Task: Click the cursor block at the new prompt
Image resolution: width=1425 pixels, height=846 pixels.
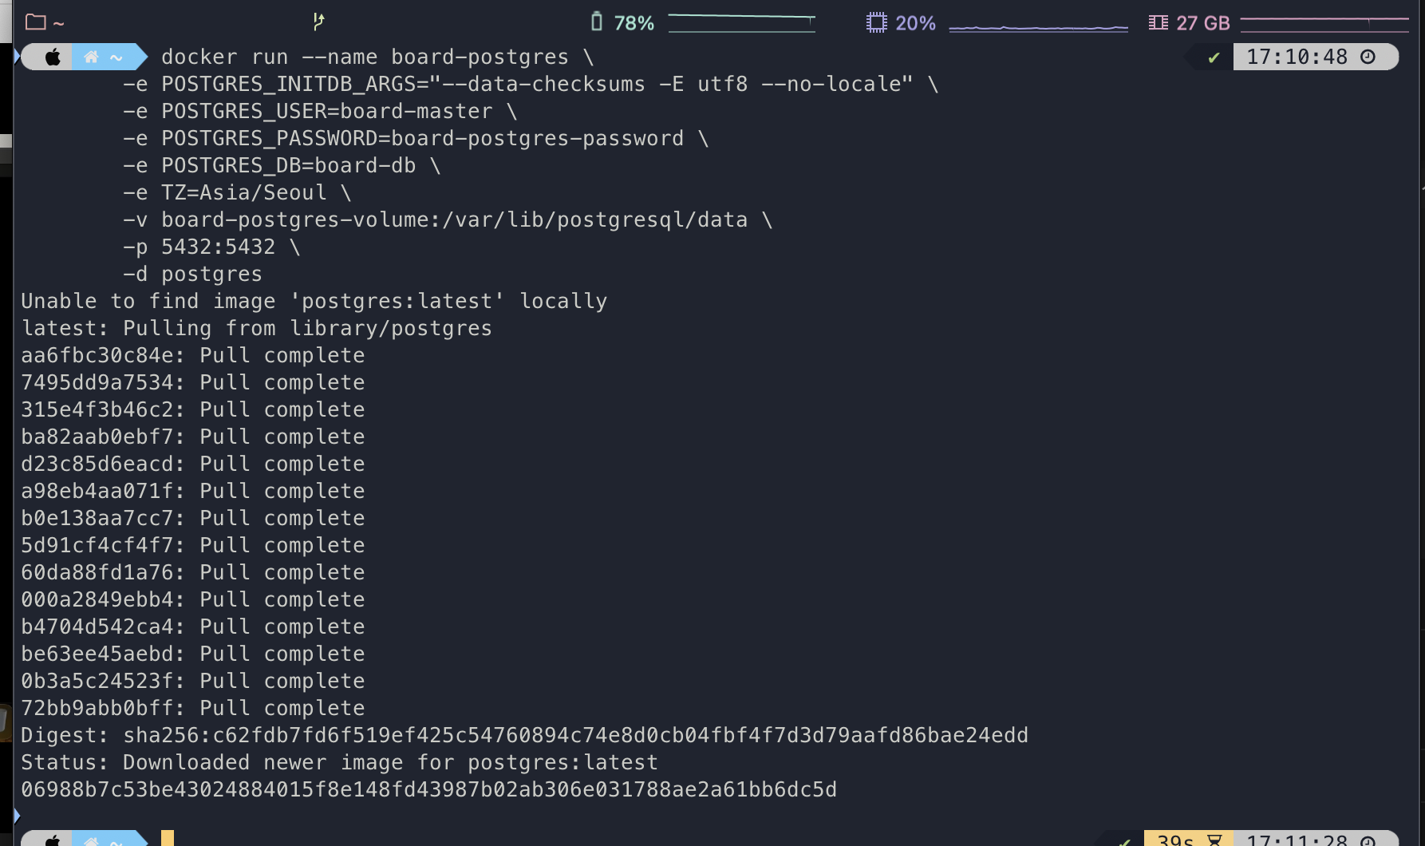Action: tap(168, 838)
